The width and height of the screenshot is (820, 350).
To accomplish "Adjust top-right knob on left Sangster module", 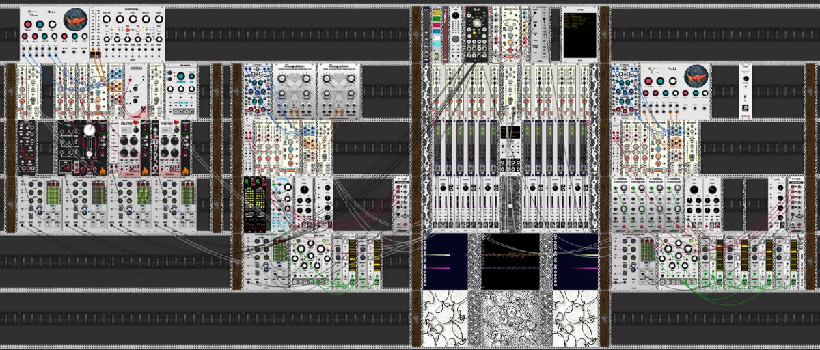I will pyautogui.click(x=306, y=79).
